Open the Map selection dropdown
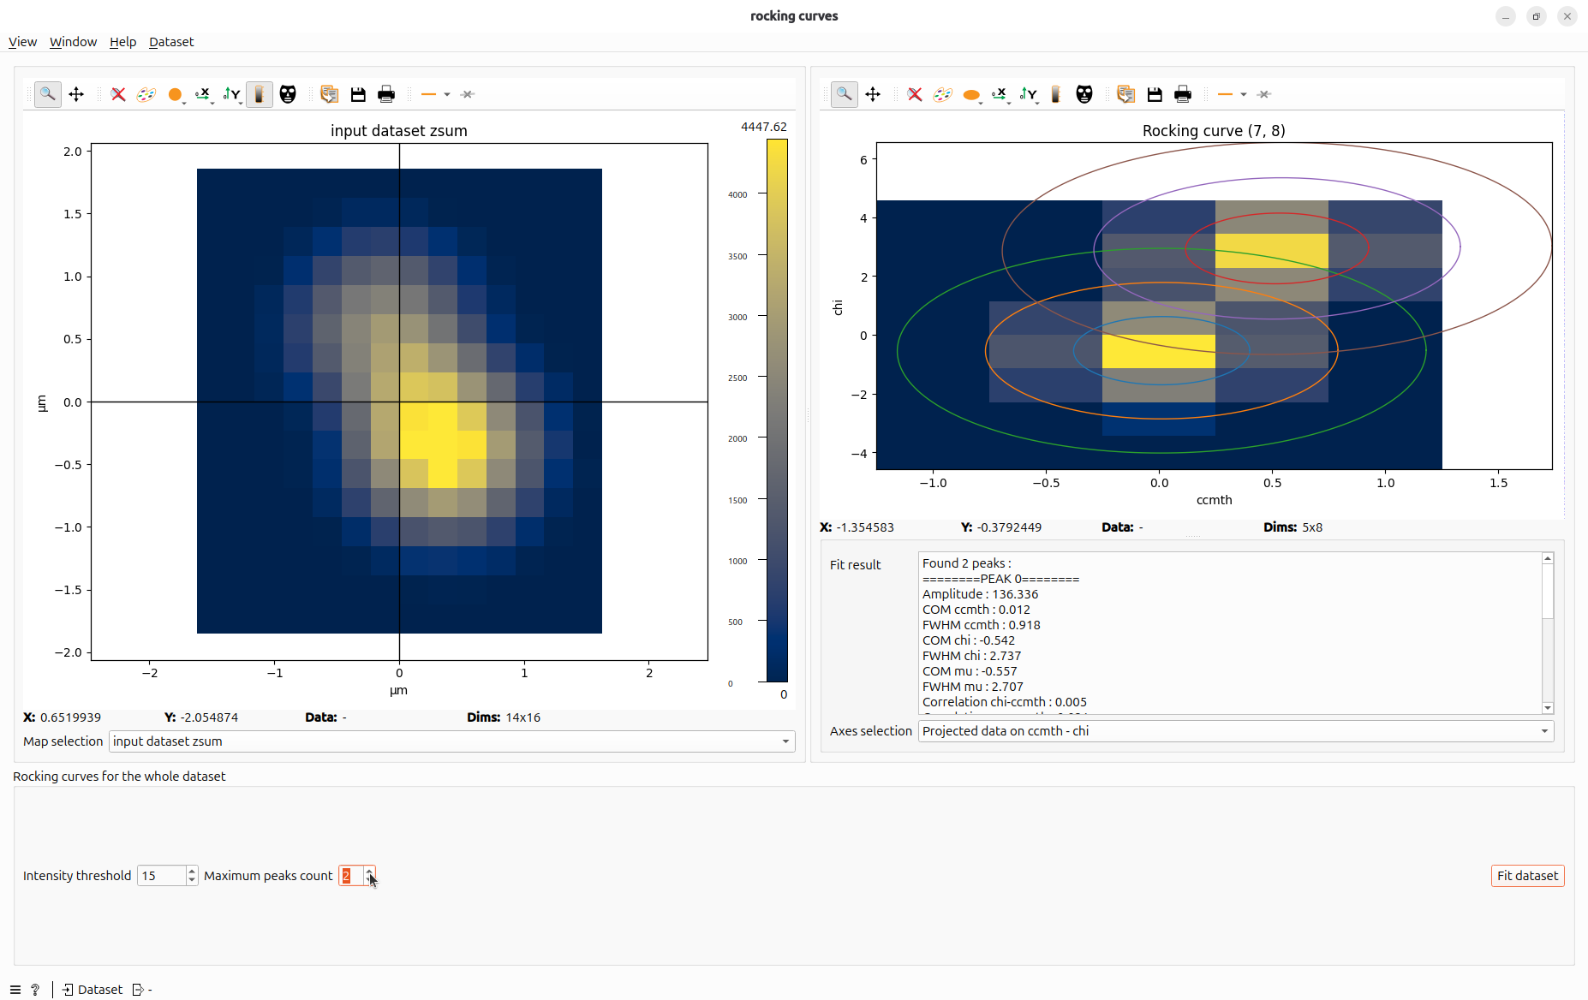 [x=452, y=741]
